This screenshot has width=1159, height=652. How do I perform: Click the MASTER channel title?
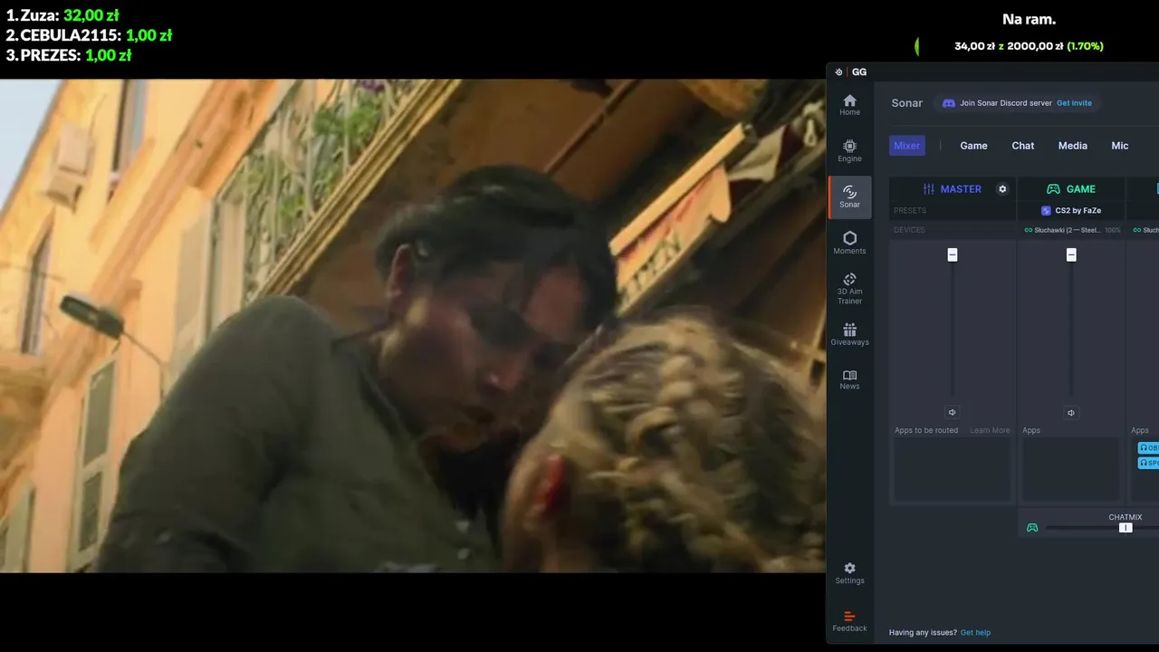click(961, 189)
